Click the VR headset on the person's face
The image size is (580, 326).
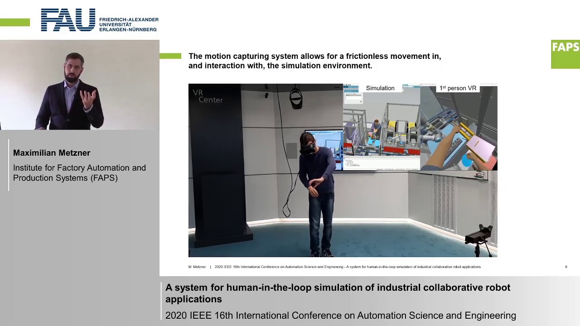pyautogui.click(x=309, y=147)
